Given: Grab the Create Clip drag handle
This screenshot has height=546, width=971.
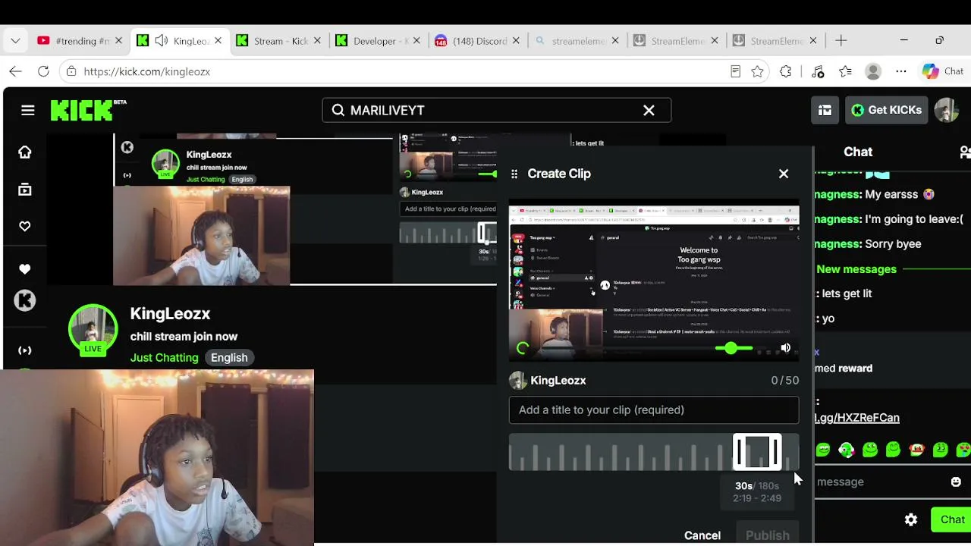Looking at the screenshot, I should coord(514,174).
